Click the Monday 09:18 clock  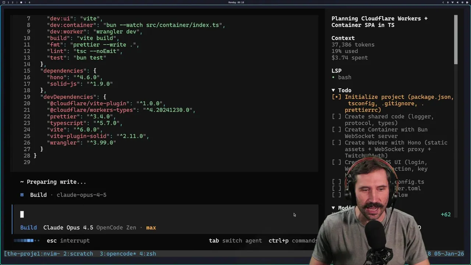pyautogui.click(x=236, y=2)
